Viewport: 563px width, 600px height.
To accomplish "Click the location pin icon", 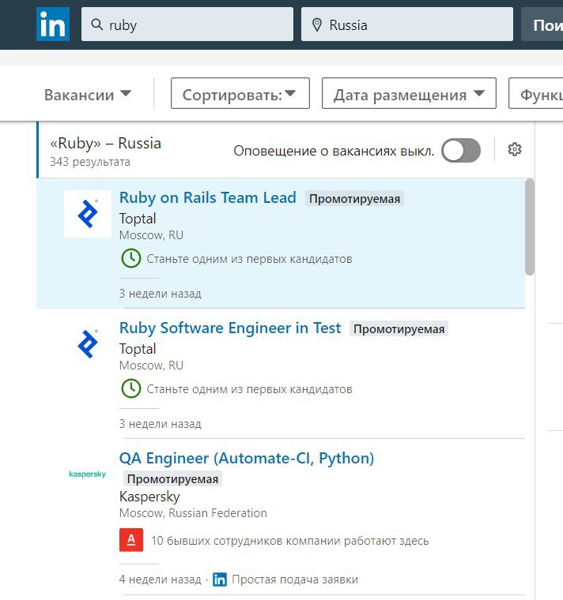I will coord(316,25).
